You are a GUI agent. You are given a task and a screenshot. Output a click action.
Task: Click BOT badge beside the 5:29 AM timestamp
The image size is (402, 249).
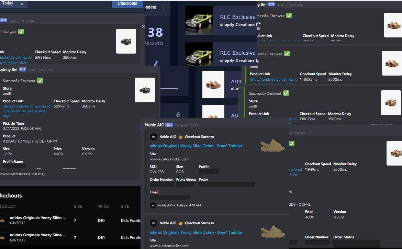click(x=272, y=4)
